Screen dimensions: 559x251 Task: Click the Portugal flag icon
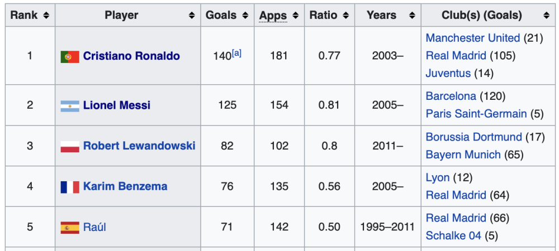point(70,56)
